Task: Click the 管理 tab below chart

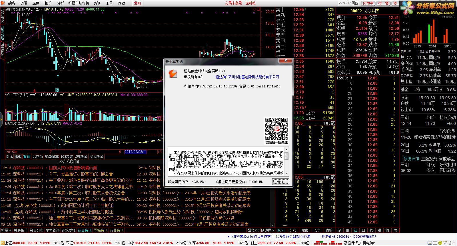Action: tap(27, 157)
